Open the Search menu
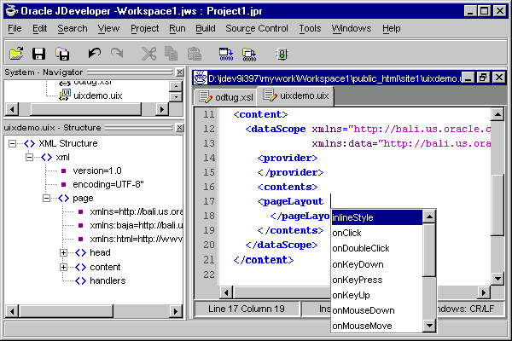 pyautogui.click(x=73, y=28)
